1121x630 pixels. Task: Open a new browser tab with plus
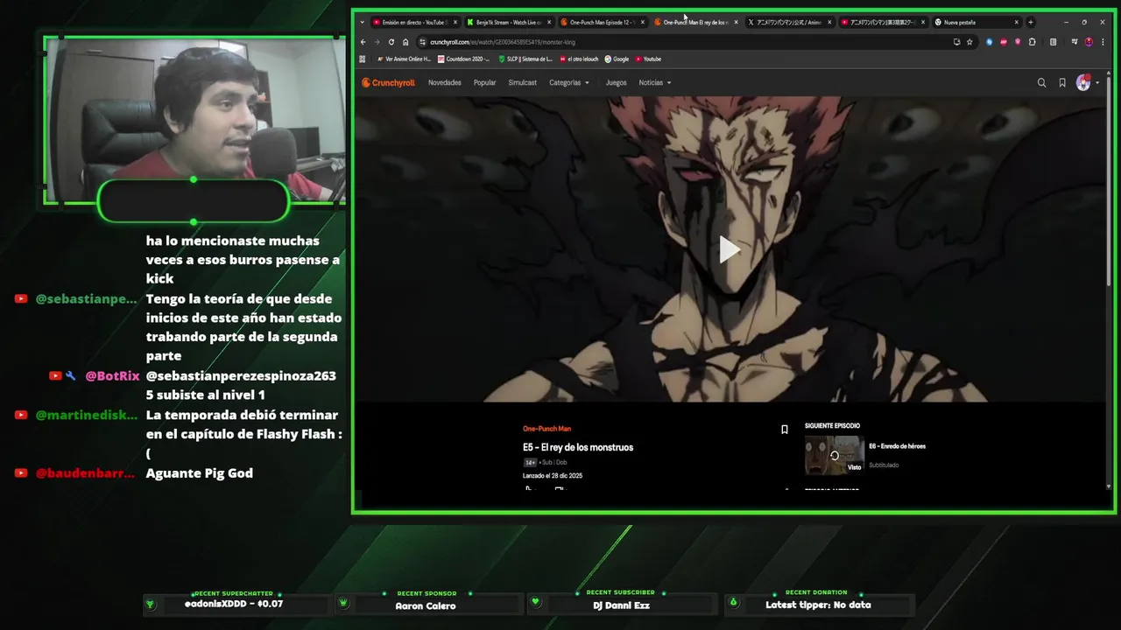[1031, 22]
